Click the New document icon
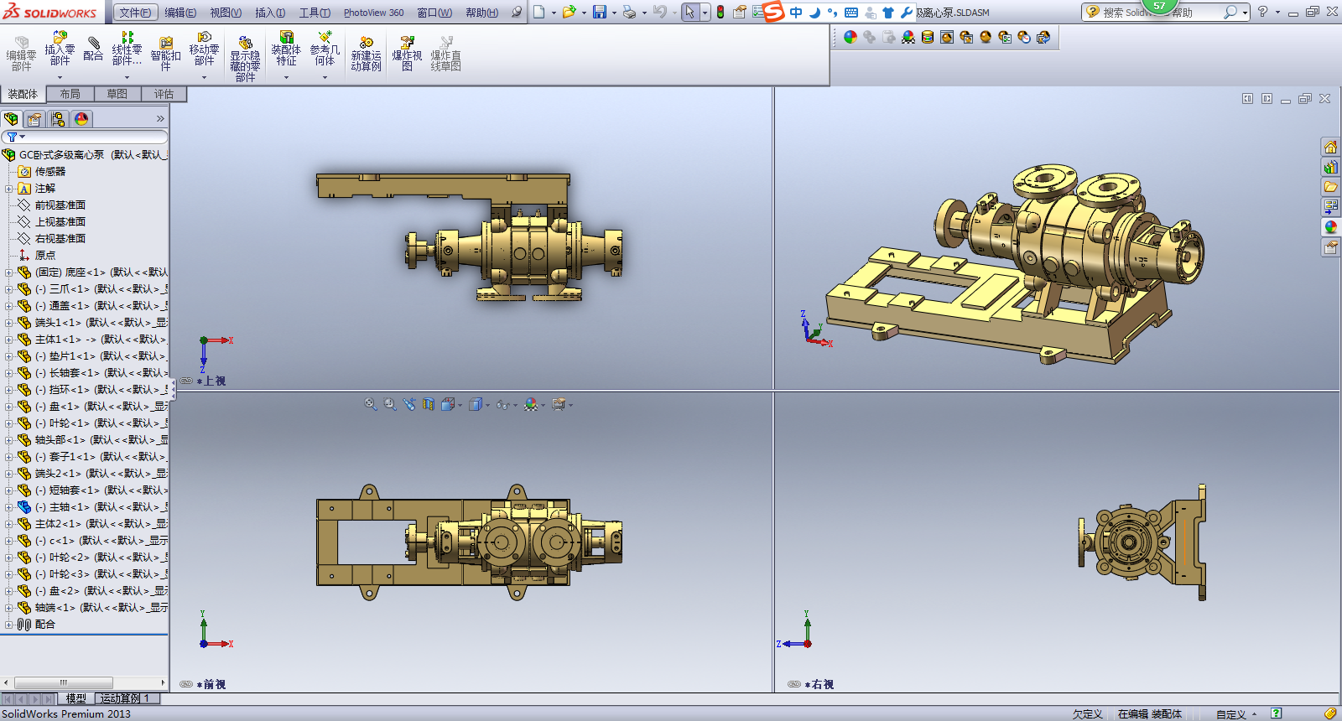The height and width of the screenshot is (721, 1342). (538, 12)
